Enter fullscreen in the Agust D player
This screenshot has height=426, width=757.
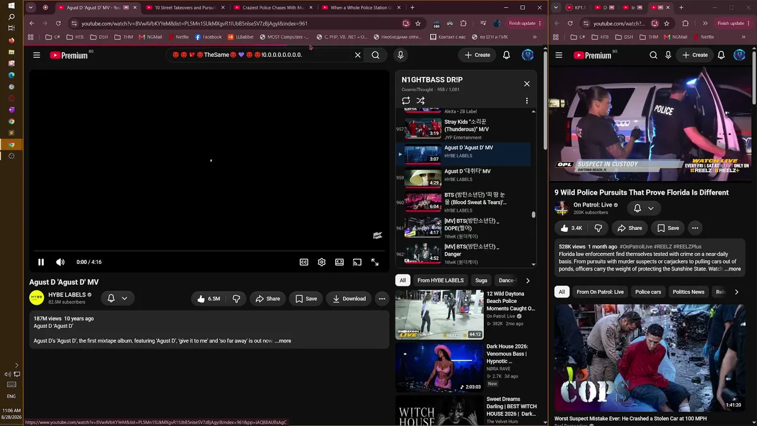click(x=375, y=262)
